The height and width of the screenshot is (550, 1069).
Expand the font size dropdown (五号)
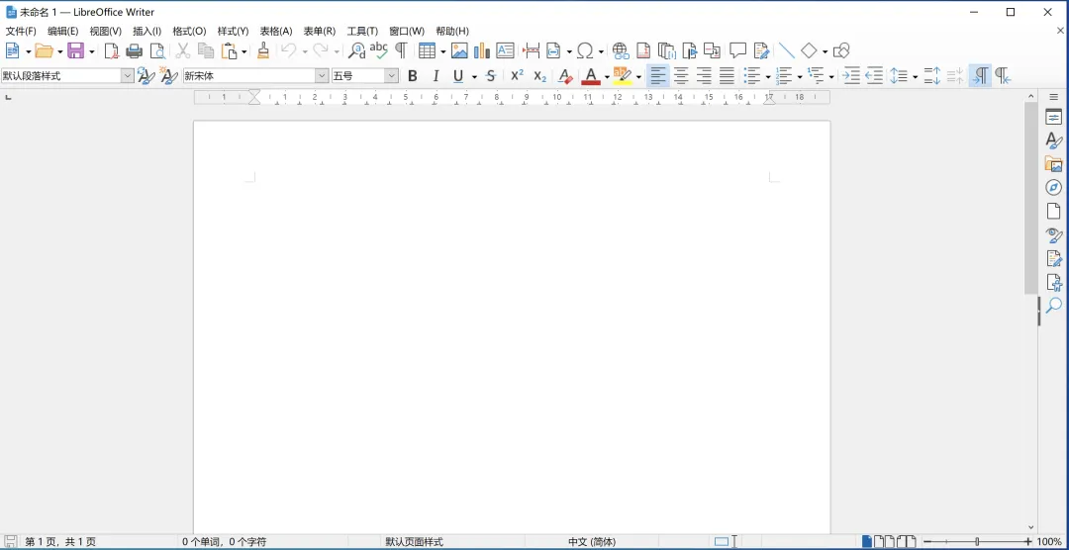pos(391,75)
